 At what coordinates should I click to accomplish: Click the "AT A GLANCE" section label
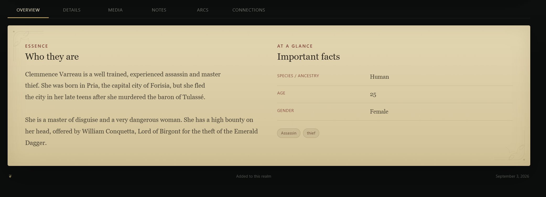pyautogui.click(x=295, y=46)
